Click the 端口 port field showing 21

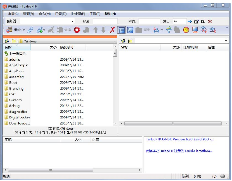(x=179, y=21)
